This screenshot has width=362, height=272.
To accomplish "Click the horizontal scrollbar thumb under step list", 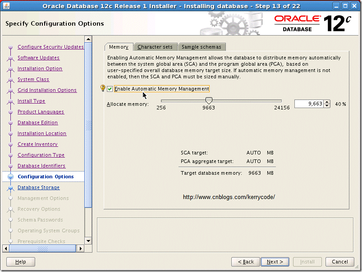I will pyautogui.click(x=42, y=249).
